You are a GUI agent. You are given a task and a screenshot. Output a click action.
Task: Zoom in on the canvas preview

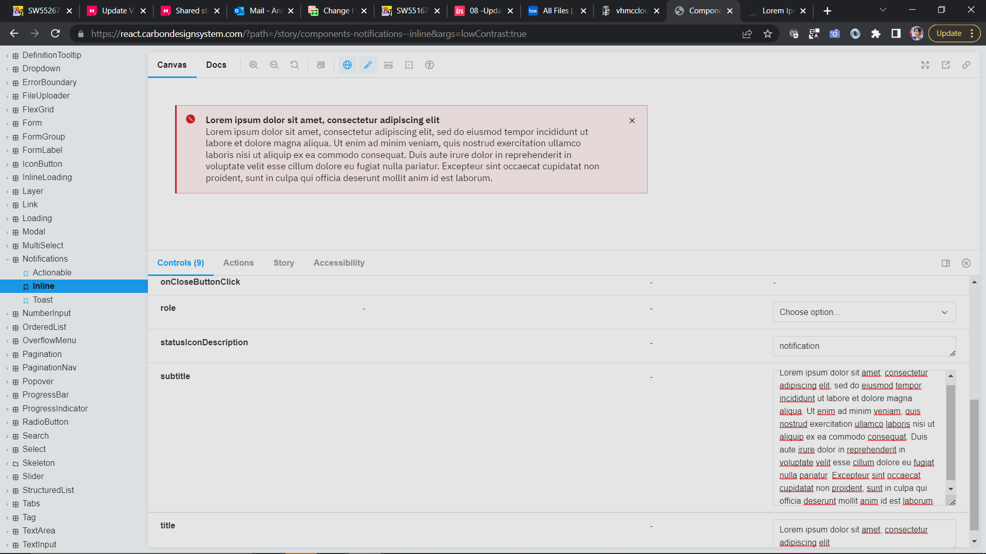pyautogui.click(x=254, y=65)
